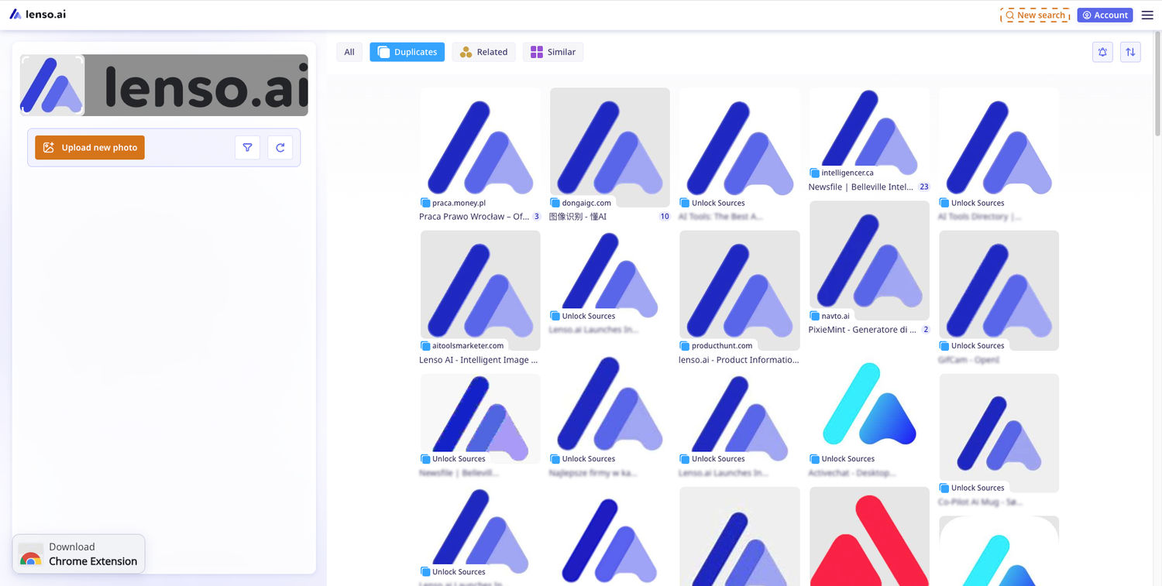Open the title 'Lenso AI - Intelligent Image ...'
This screenshot has width=1162, height=586.
tap(478, 359)
